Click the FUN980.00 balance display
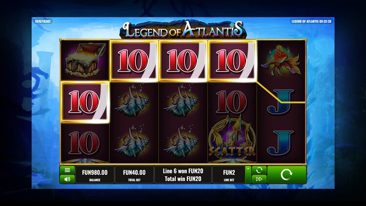 [x=95, y=175]
